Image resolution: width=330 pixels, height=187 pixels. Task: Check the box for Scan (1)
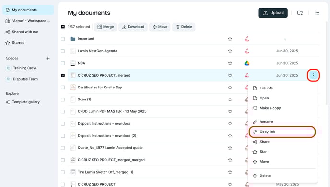coord(63,99)
